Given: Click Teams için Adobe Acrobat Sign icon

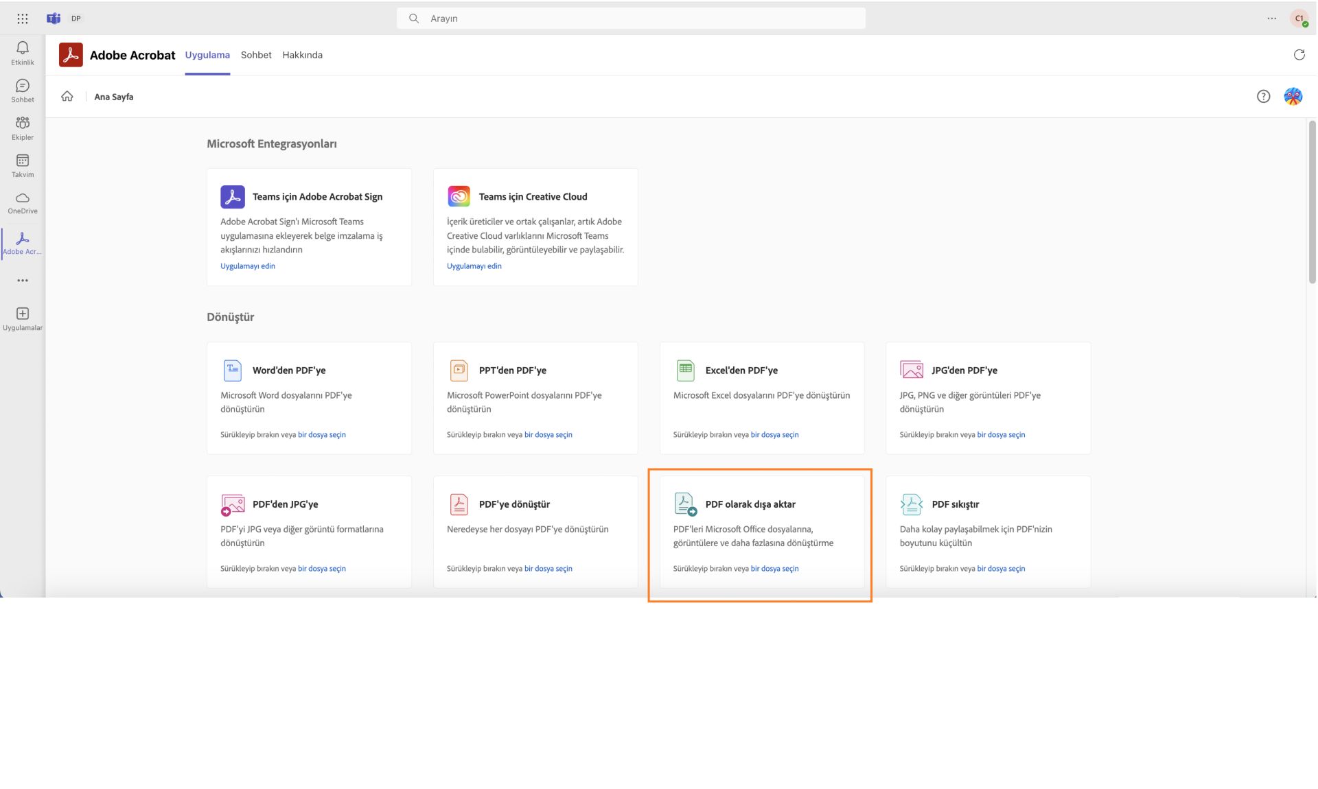Looking at the screenshot, I should click(233, 197).
